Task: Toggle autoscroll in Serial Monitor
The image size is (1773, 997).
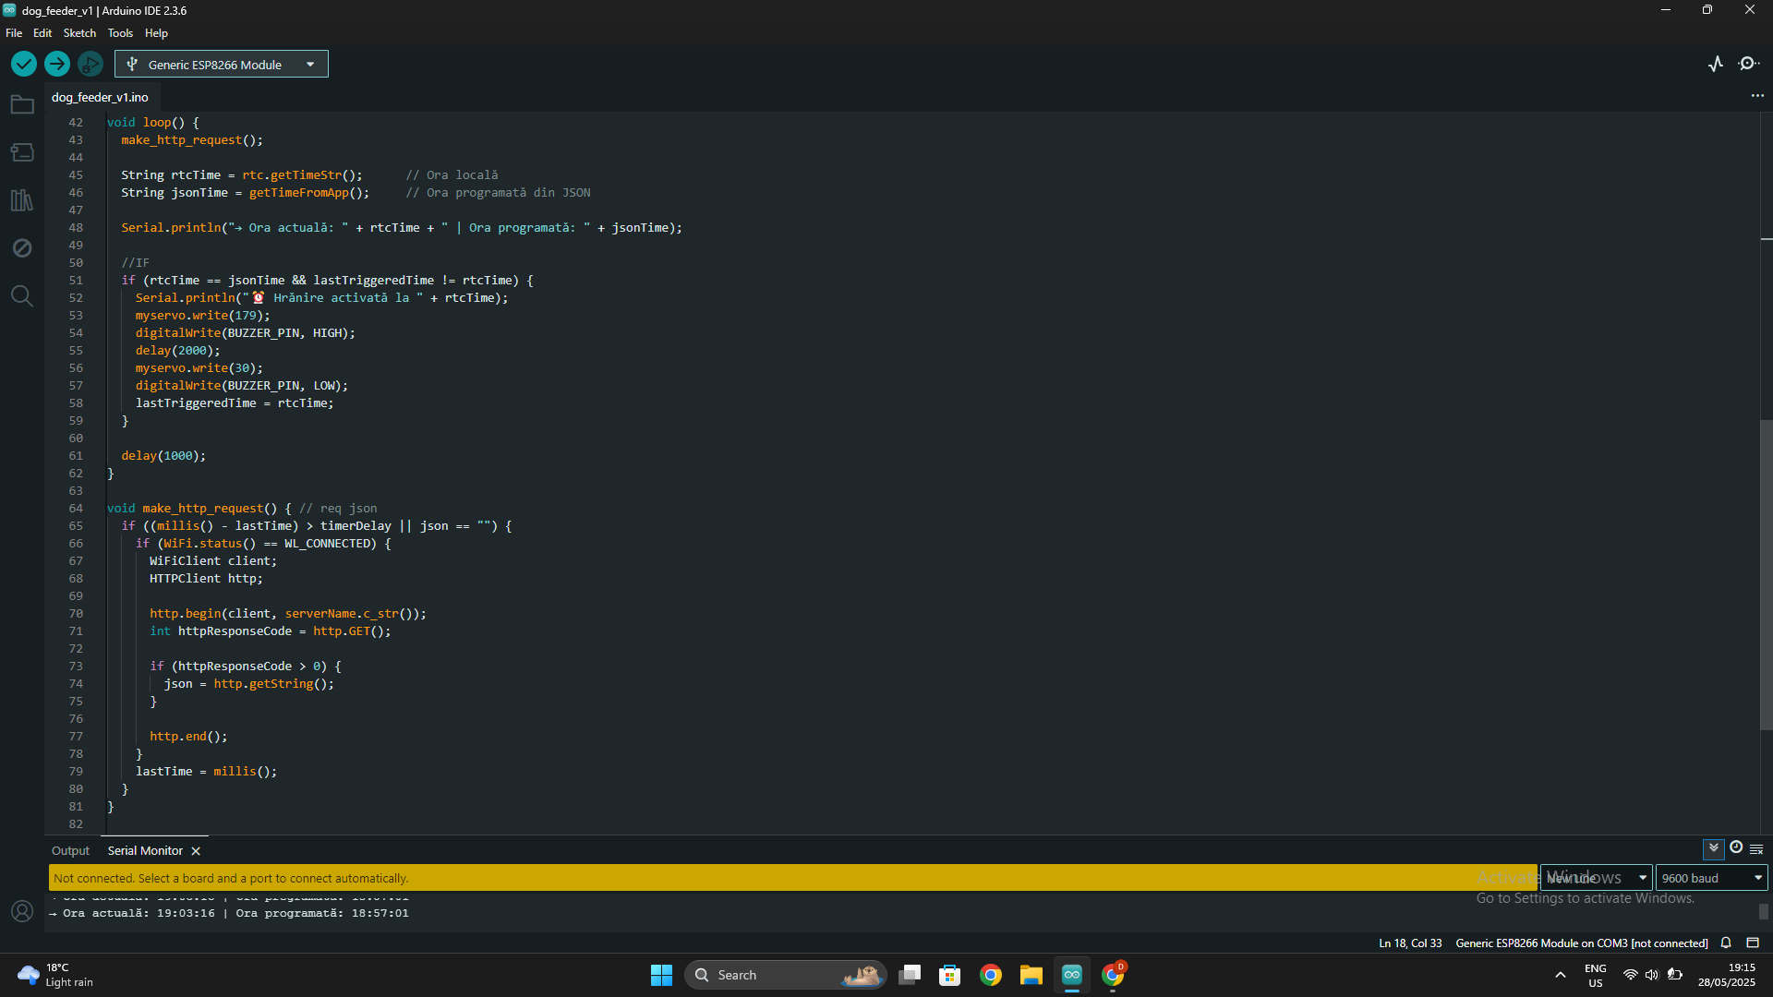Action: coord(1713,848)
